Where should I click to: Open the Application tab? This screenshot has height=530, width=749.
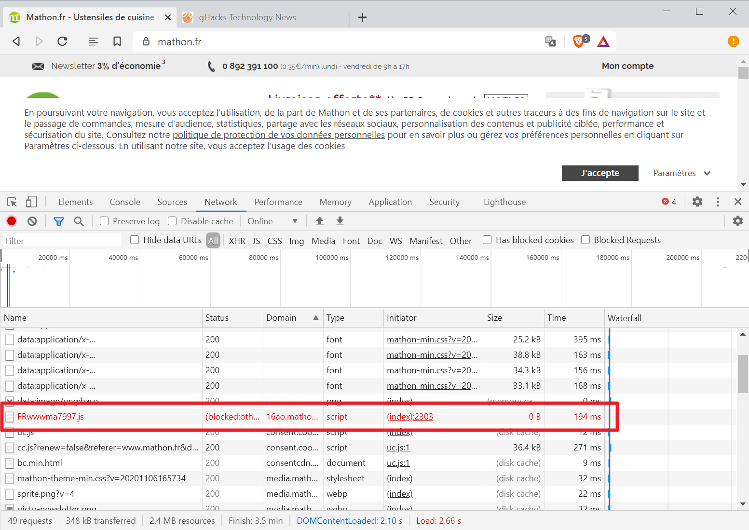390,202
